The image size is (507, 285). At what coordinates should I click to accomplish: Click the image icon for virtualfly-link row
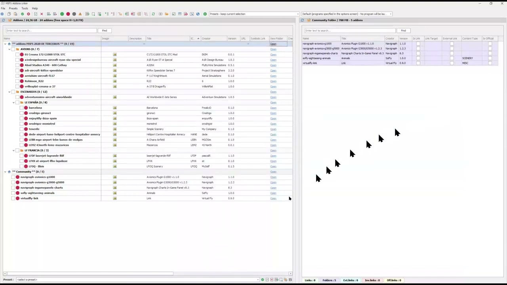(x=115, y=198)
